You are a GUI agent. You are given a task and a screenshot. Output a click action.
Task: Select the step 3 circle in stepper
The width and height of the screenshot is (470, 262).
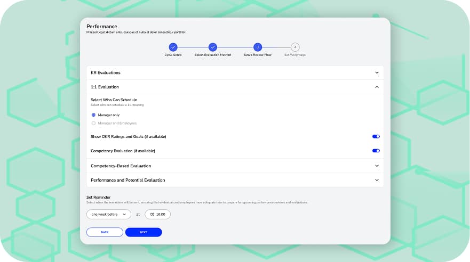click(258, 47)
